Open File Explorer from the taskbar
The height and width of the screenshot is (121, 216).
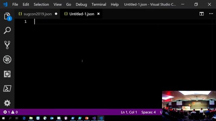pos(31,118)
